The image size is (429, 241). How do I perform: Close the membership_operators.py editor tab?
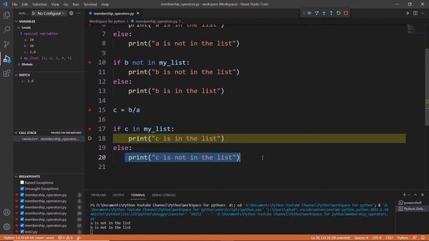pos(138,13)
